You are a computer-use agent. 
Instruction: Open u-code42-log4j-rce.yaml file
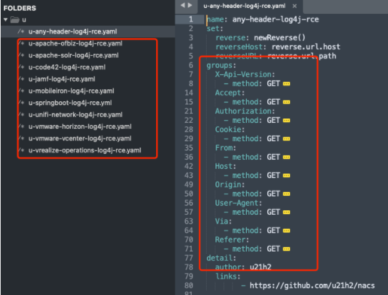pos(67,67)
